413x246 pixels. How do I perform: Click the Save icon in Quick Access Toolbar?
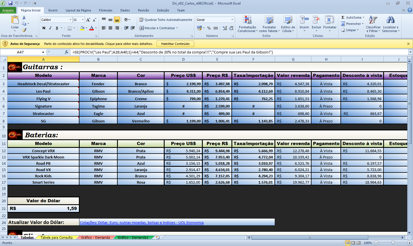10,3
